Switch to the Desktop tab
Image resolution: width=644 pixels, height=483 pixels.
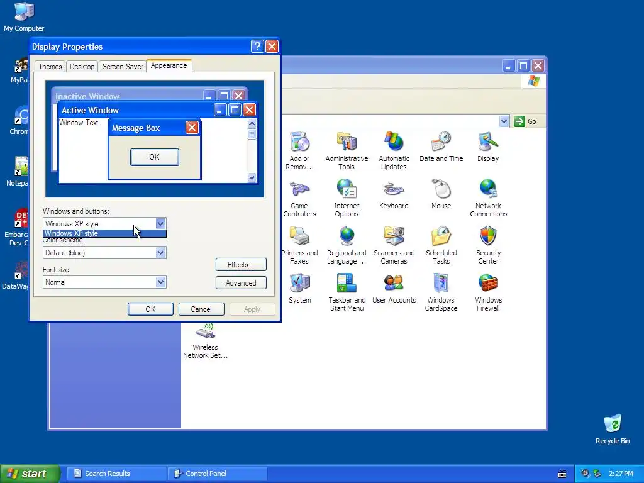coord(82,67)
